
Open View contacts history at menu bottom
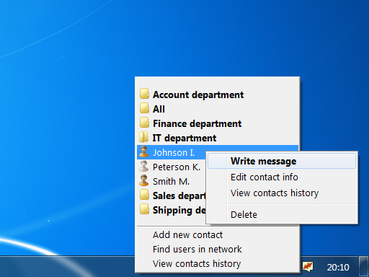[x=218, y=264]
